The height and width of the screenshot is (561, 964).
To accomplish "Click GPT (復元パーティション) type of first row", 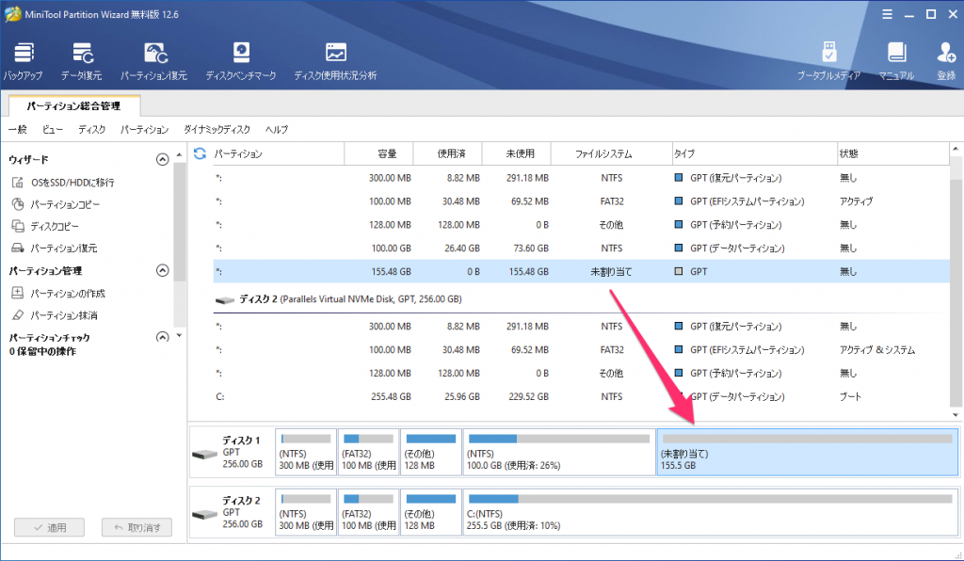I will click(735, 178).
